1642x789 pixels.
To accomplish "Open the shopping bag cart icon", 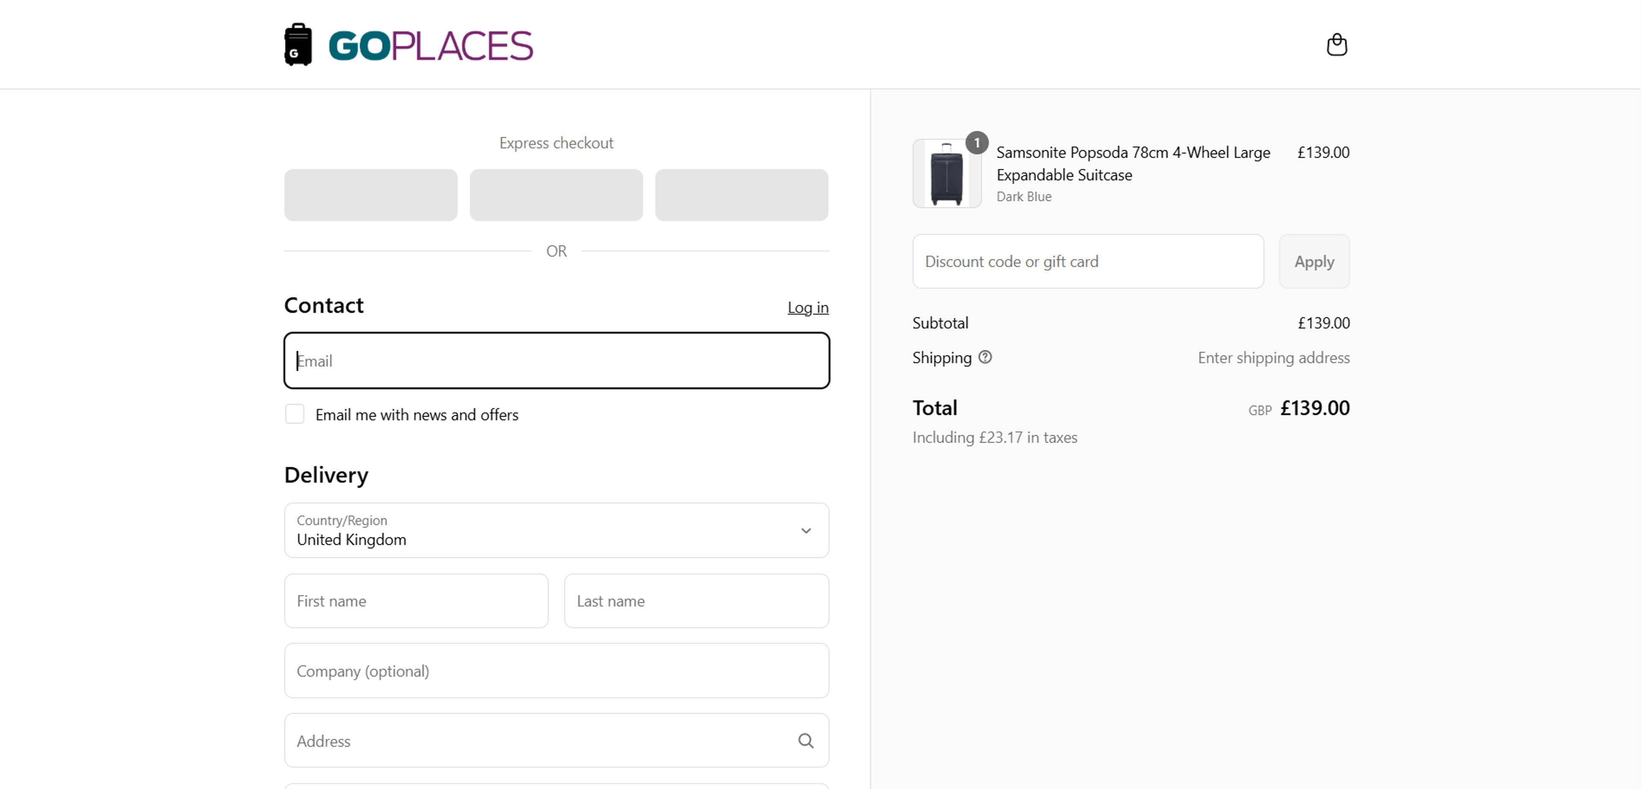I will point(1336,44).
